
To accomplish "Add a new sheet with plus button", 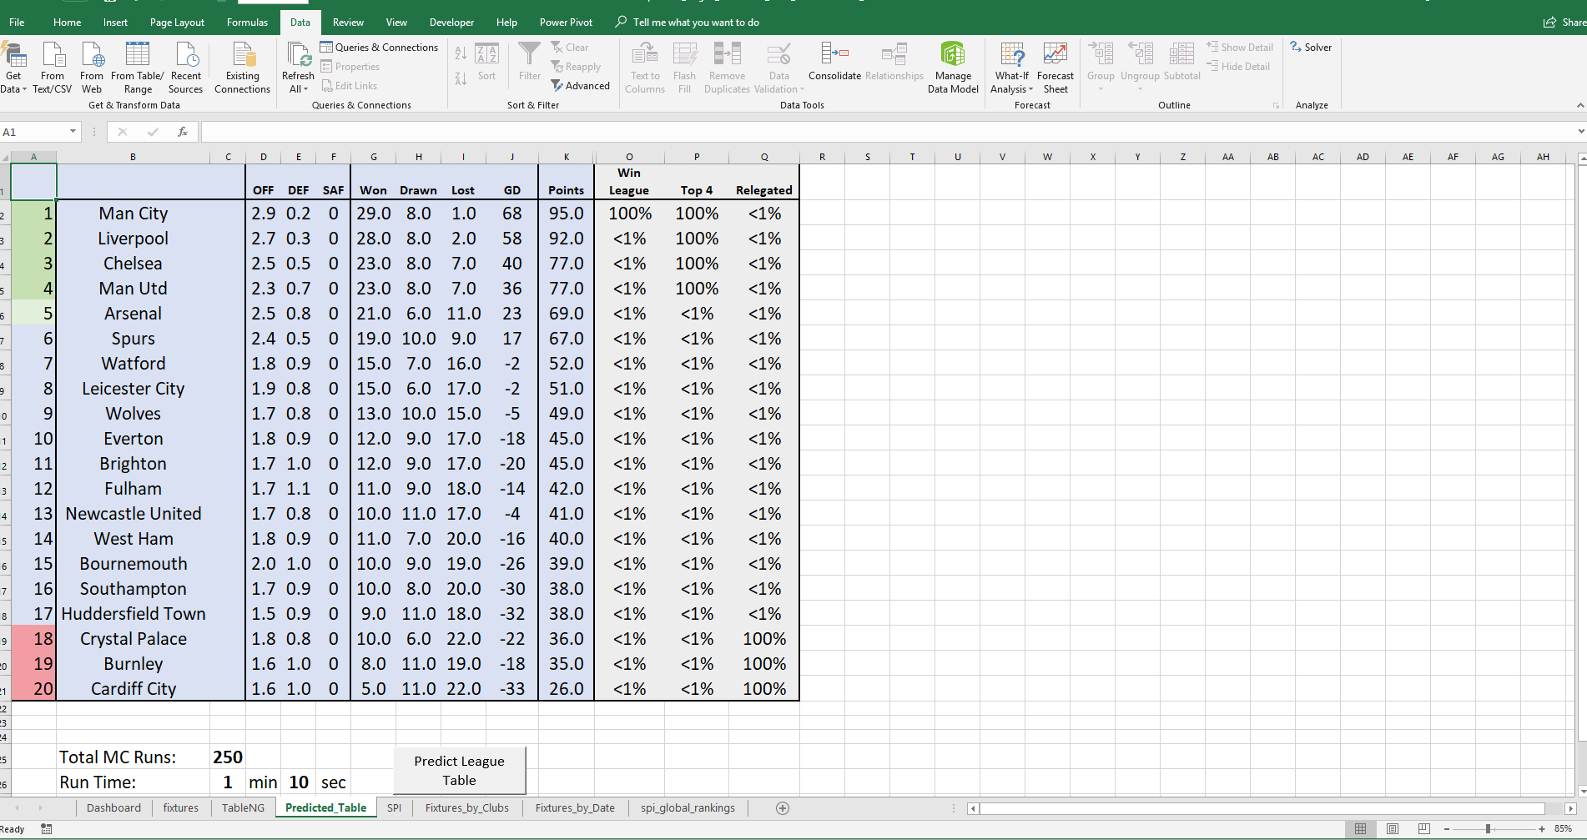I will [x=782, y=808].
